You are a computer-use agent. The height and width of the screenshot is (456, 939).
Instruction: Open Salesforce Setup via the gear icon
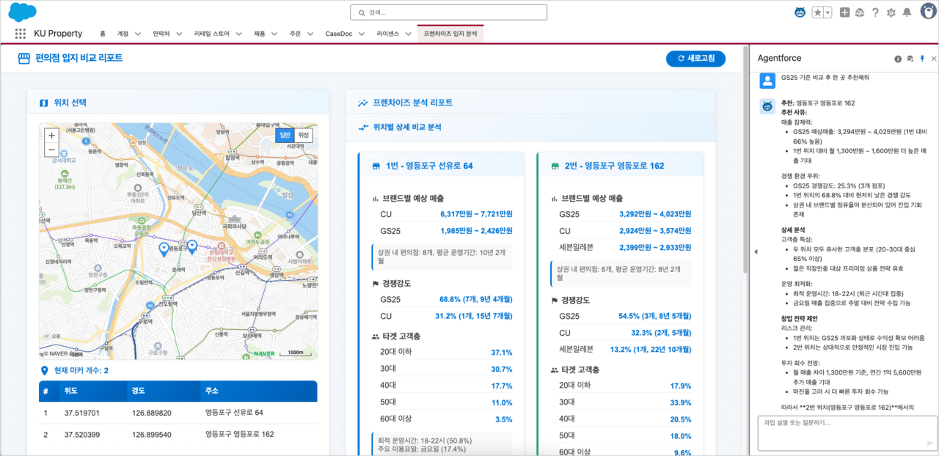click(x=893, y=12)
